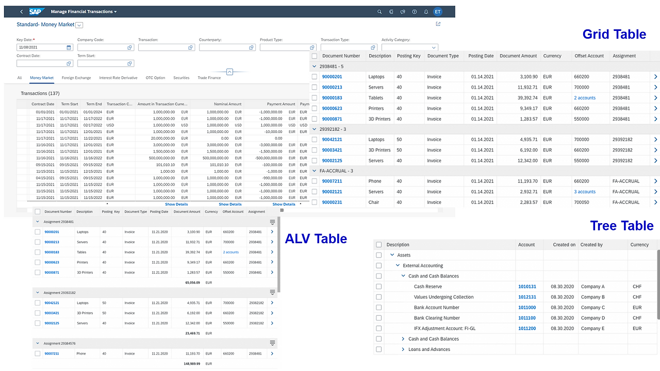The image size is (660, 371).
Task: Click the ALV Table vertical scrollbar
Action: pos(278,254)
